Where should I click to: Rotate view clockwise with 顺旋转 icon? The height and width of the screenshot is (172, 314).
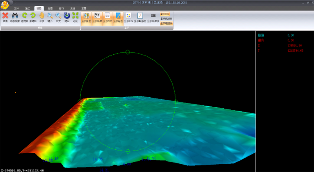pos(33,17)
